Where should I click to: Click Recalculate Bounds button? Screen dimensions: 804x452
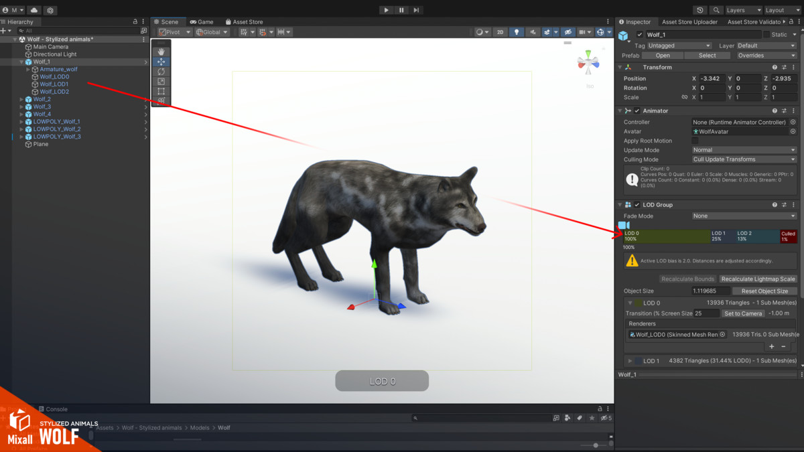click(687, 279)
